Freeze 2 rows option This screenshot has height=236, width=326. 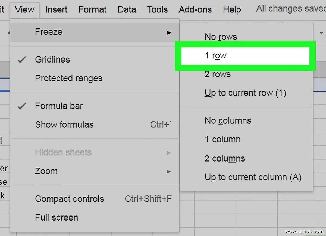pyautogui.click(x=218, y=74)
